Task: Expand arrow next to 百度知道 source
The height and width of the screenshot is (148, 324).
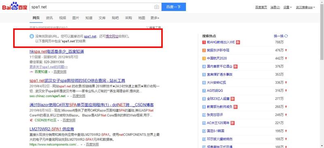Action: [x=49, y=72]
